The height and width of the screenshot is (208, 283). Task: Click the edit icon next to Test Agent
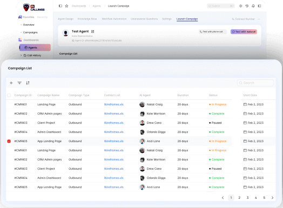pyautogui.click(x=92, y=31)
